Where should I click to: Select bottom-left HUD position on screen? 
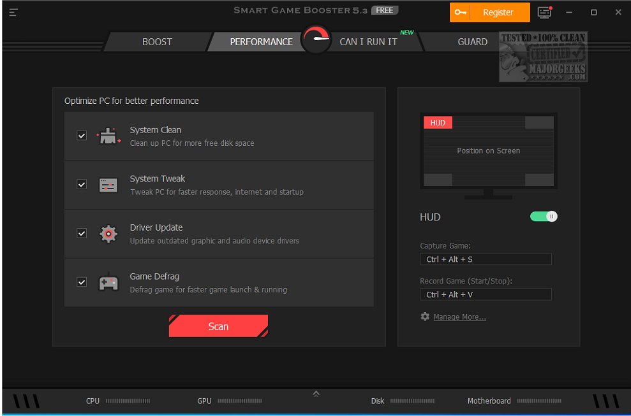click(x=438, y=180)
